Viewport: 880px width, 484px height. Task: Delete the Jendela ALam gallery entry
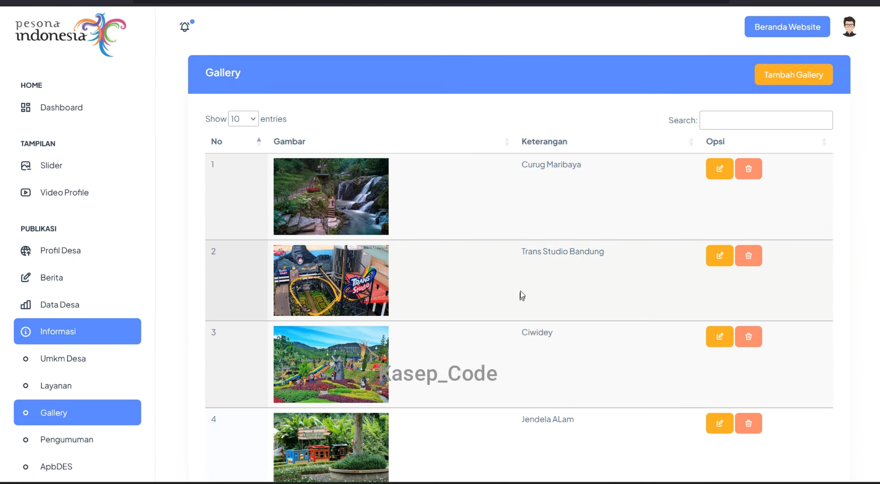click(x=748, y=423)
